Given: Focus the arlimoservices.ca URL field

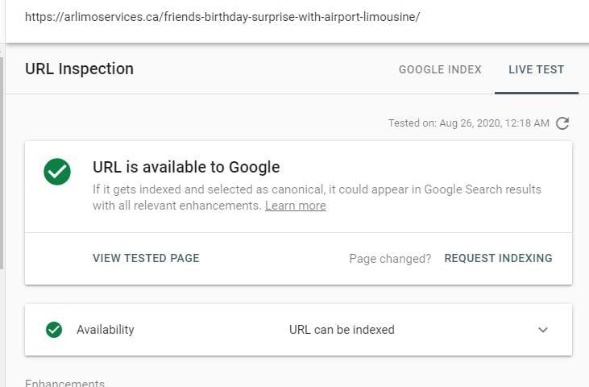Looking at the screenshot, I should point(222,17).
